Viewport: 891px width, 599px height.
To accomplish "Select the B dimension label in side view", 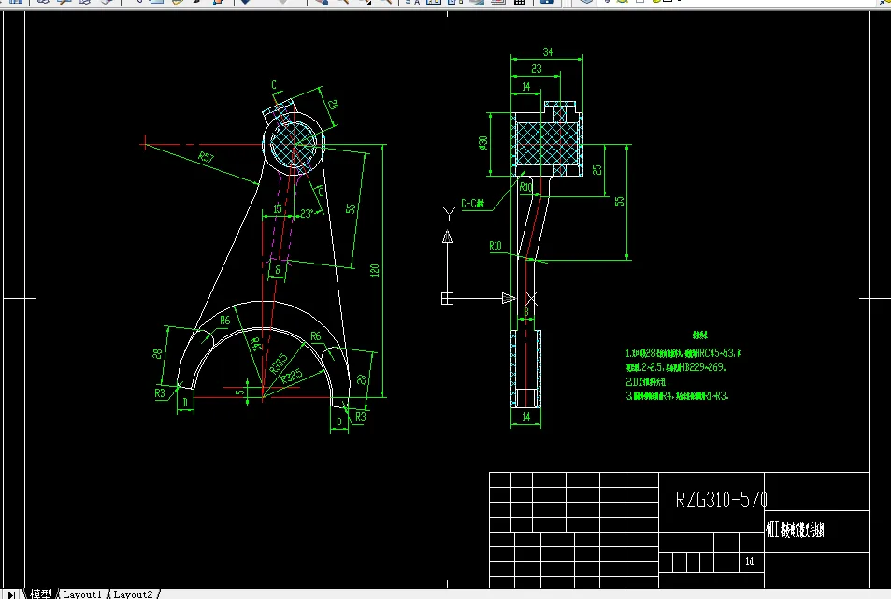I will (x=526, y=312).
